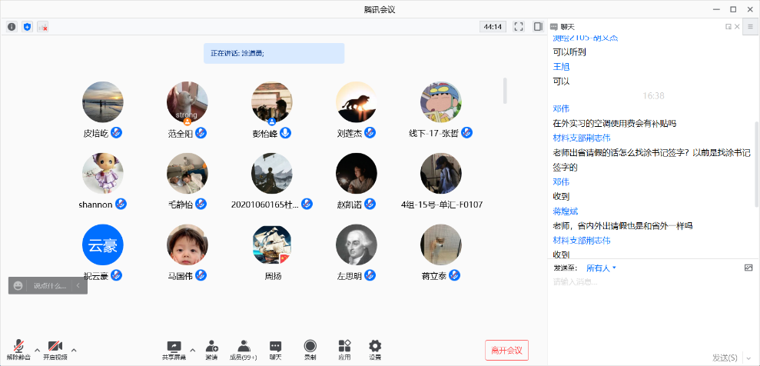Open the Share Screen (共享屏幕) tool
Screen dimensions: 760x366
click(x=174, y=349)
